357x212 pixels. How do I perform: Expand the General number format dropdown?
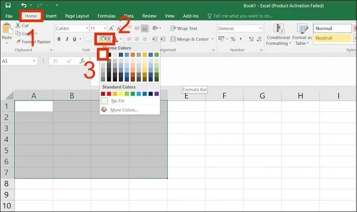(260, 28)
